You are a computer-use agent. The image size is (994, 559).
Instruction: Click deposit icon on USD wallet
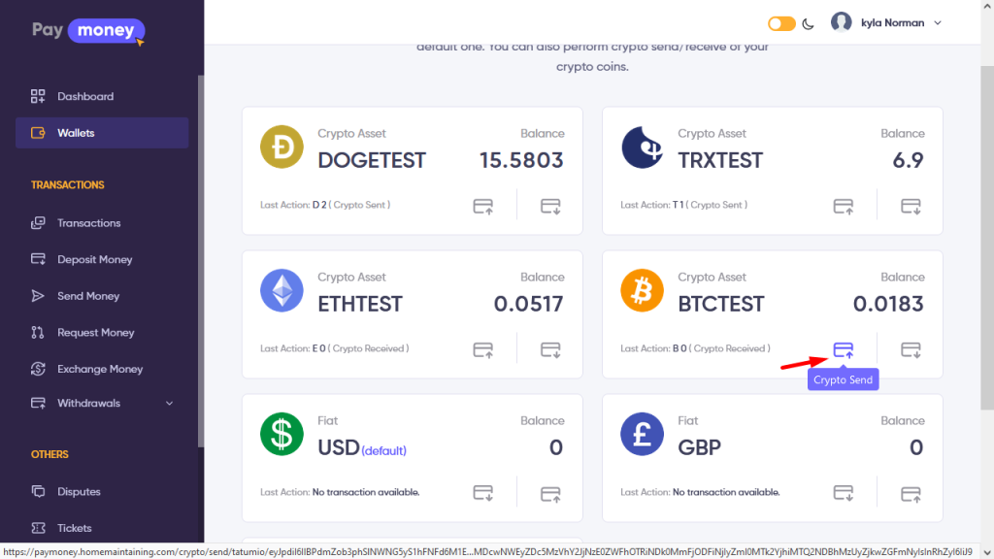click(483, 493)
